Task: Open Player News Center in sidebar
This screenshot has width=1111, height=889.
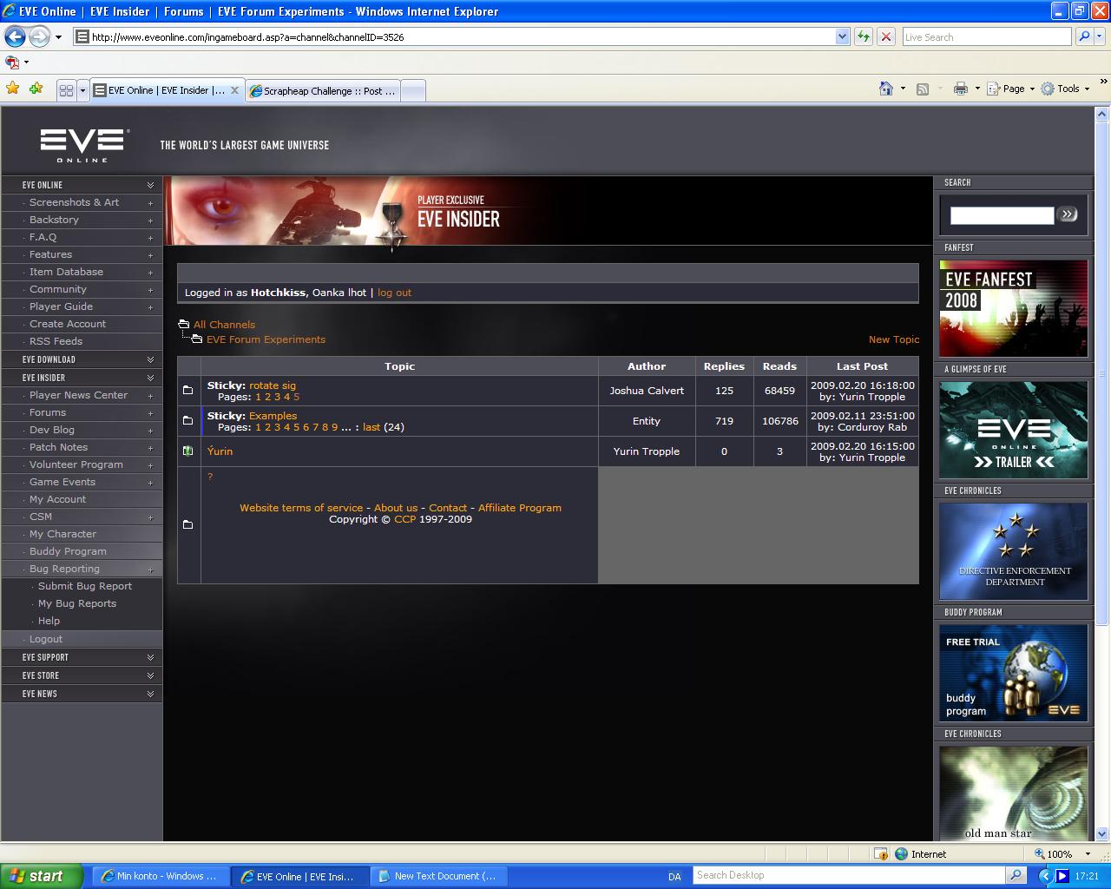Action: click(78, 395)
